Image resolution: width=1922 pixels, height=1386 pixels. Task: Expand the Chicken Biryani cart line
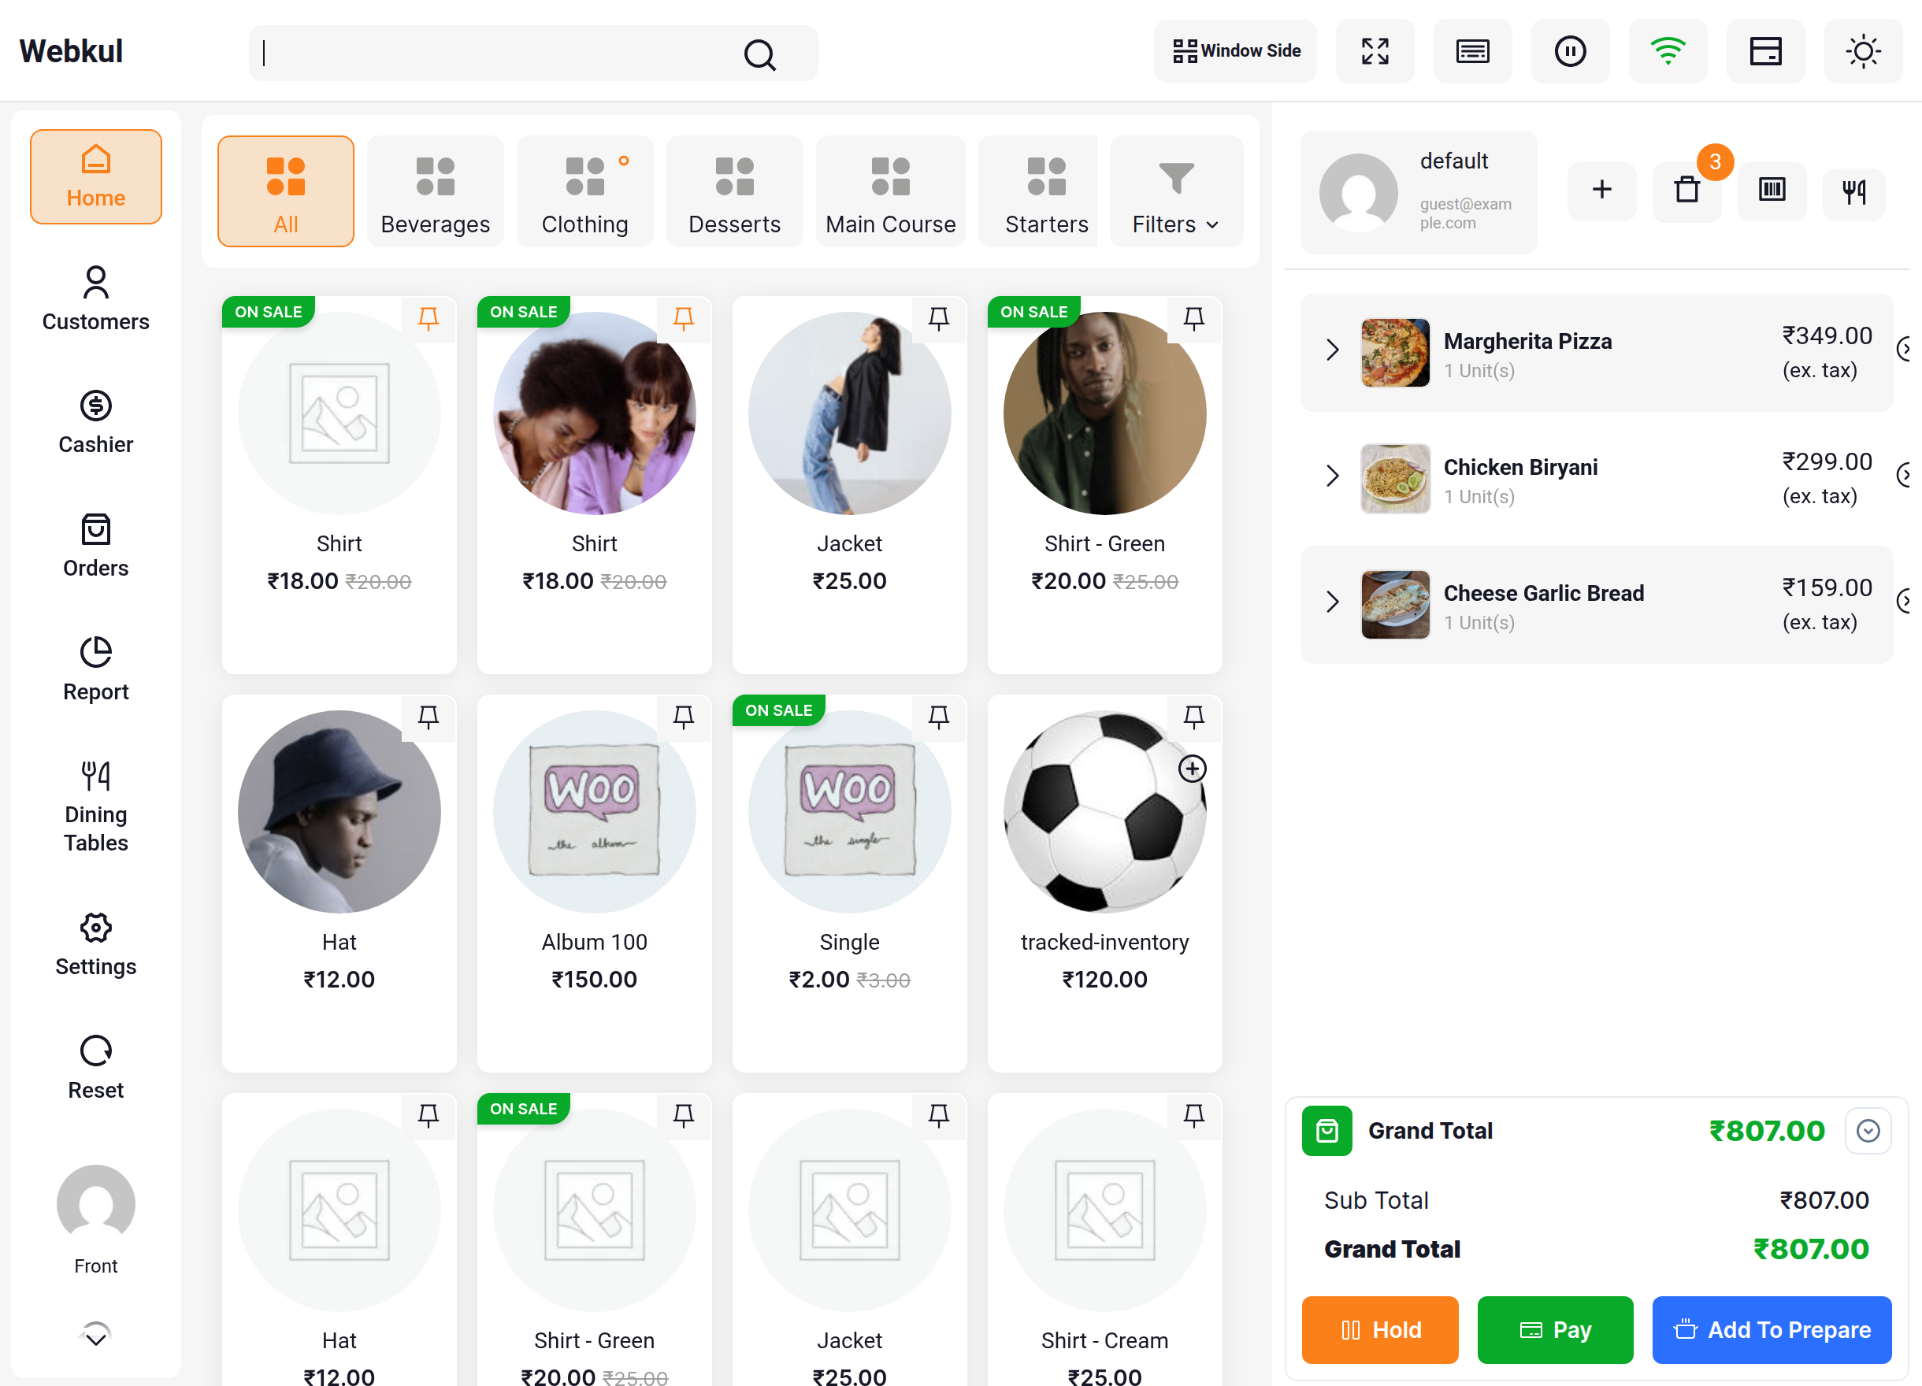click(1332, 476)
